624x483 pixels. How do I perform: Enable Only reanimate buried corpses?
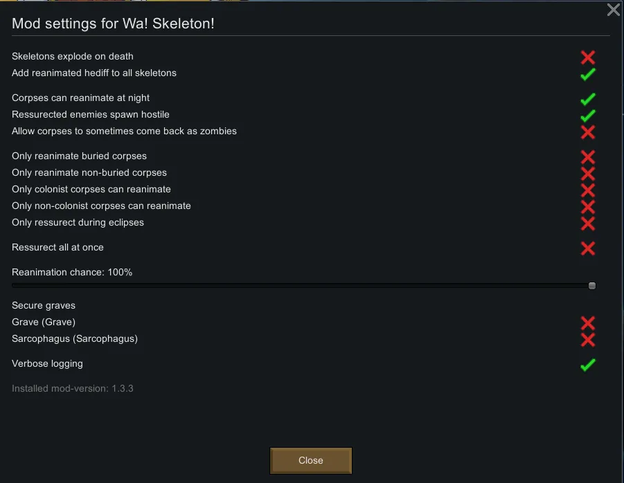[x=588, y=156]
